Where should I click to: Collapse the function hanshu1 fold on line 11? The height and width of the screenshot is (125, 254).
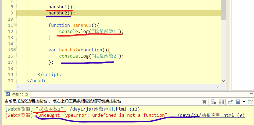[15, 25]
